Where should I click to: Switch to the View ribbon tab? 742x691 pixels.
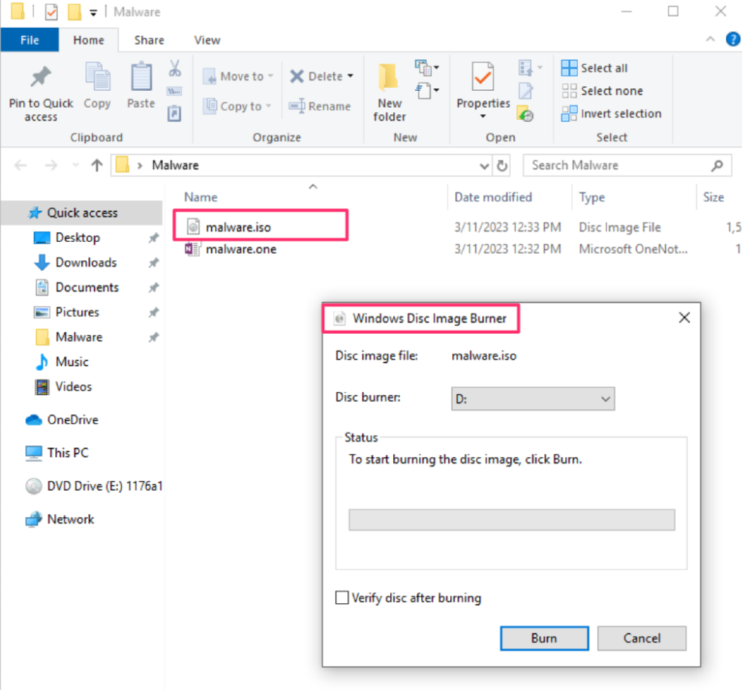pyautogui.click(x=208, y=40)
